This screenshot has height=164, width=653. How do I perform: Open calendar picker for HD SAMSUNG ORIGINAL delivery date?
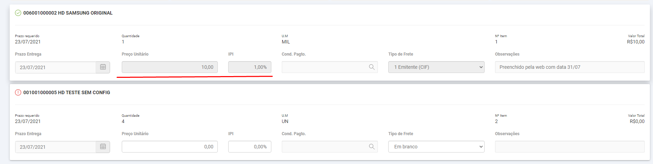103,67
